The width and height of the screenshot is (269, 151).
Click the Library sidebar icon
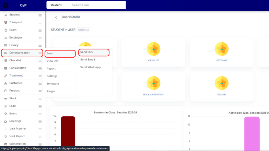(x=5, y=45)
